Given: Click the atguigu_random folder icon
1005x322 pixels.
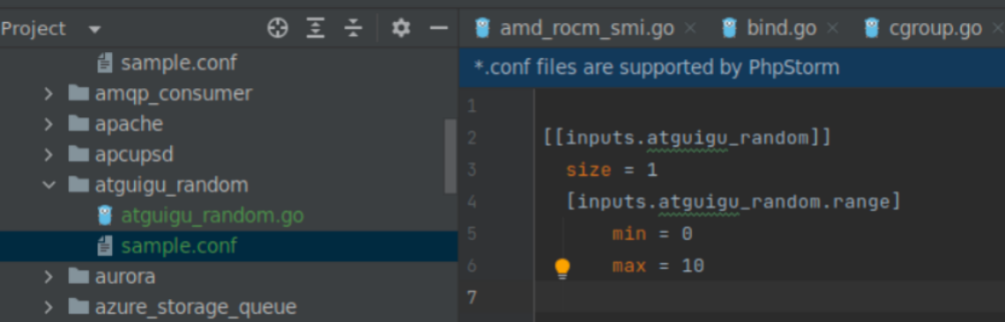Looking at the screenshot, I should (x=78, y=185).
